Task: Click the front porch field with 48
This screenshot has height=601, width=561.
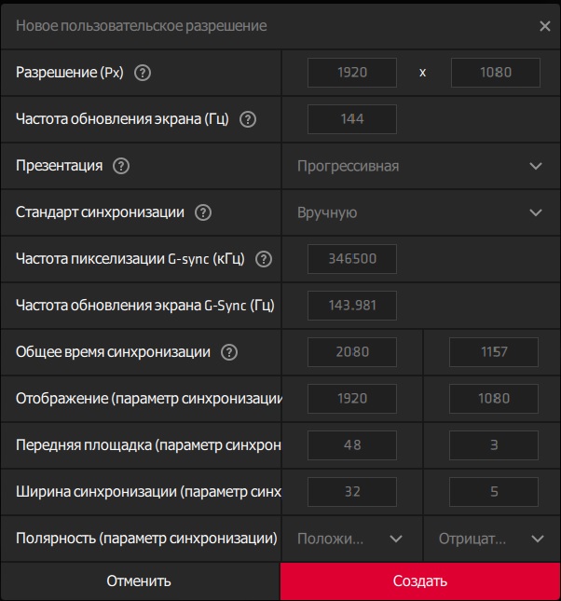Action: 352,445
